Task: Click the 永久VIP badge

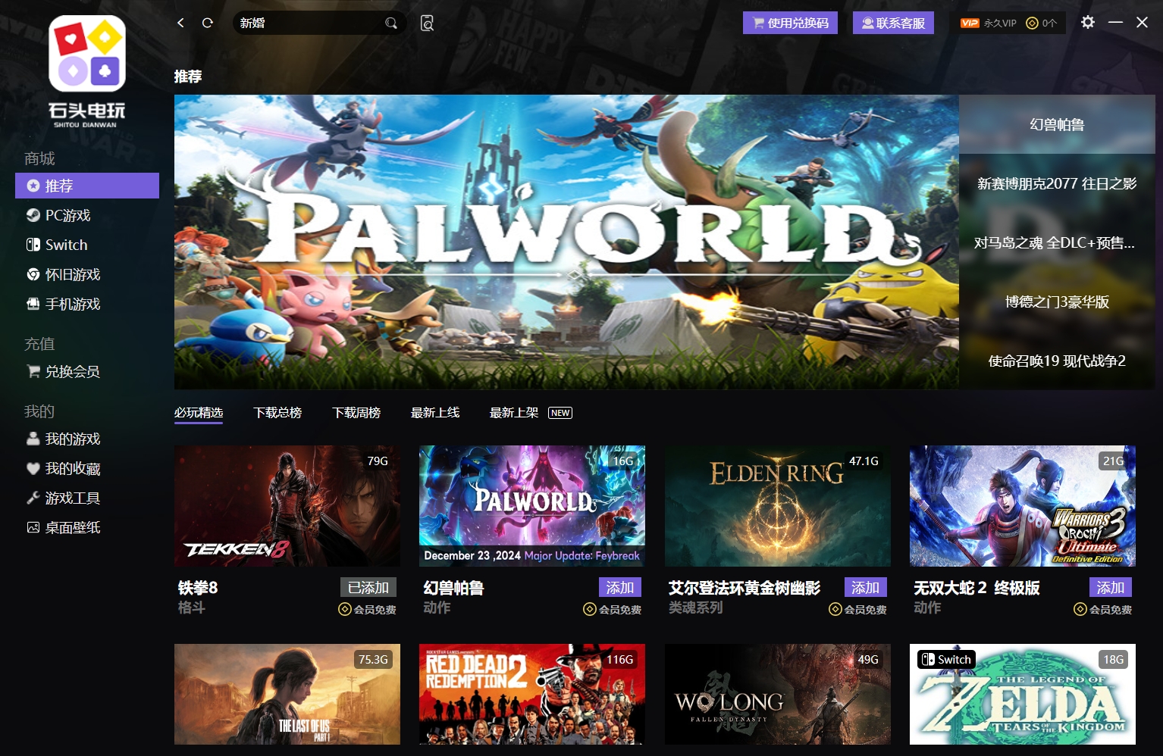Action: (x=989, y=23)
